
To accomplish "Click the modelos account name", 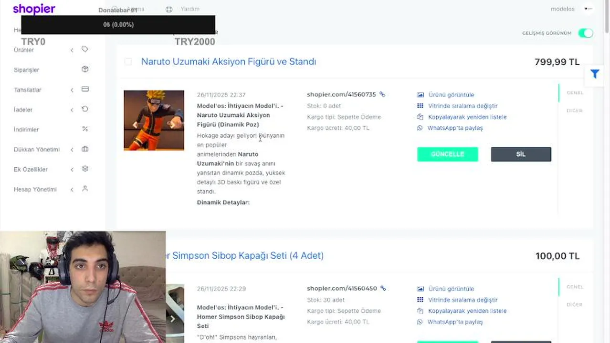I will click(563, 9).
